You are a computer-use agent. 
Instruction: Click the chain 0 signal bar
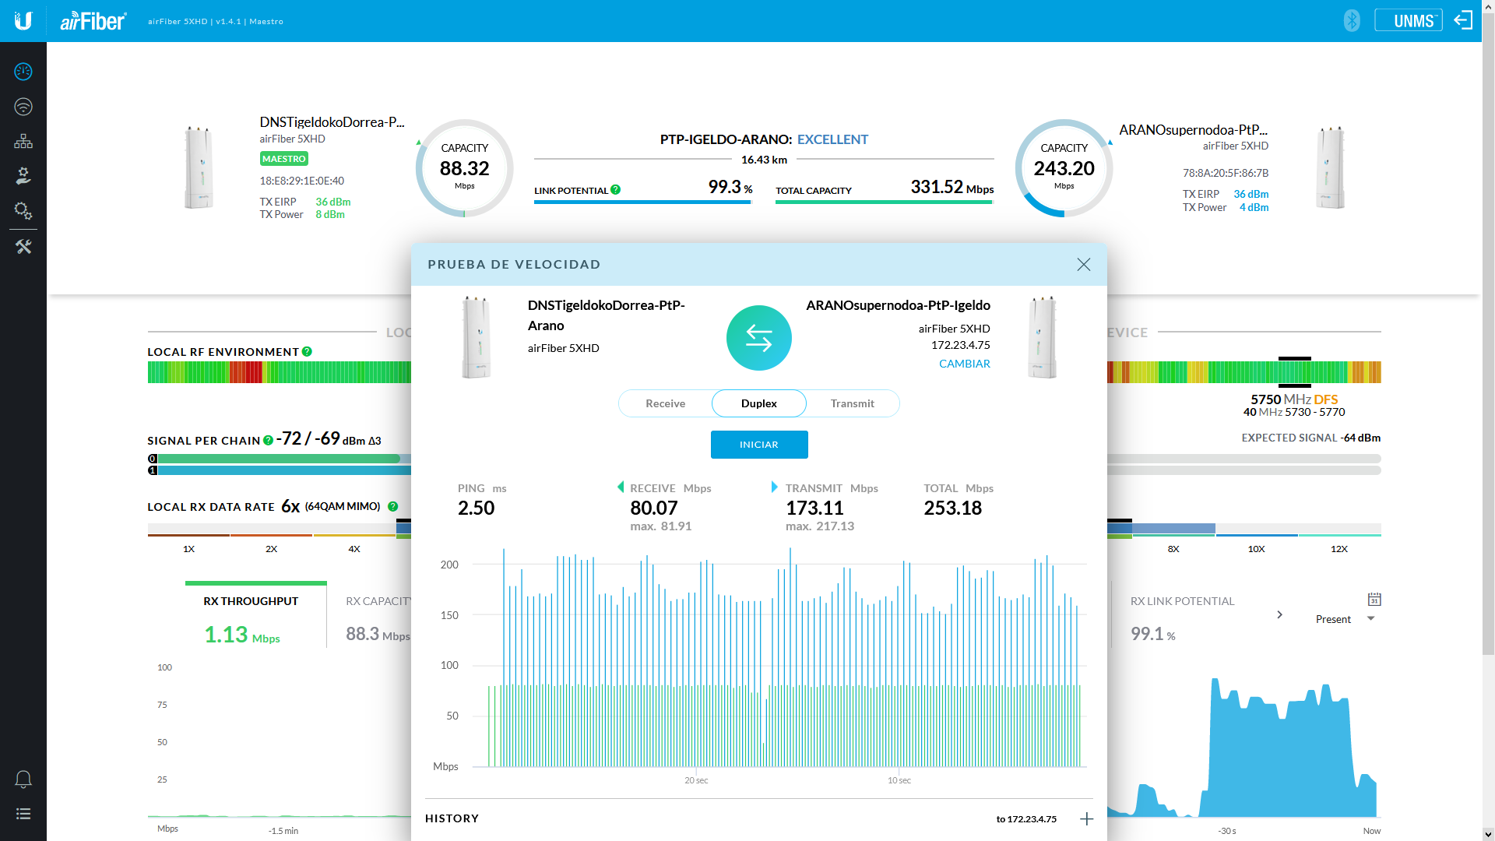pyautogui.click(x=279, y=459)
